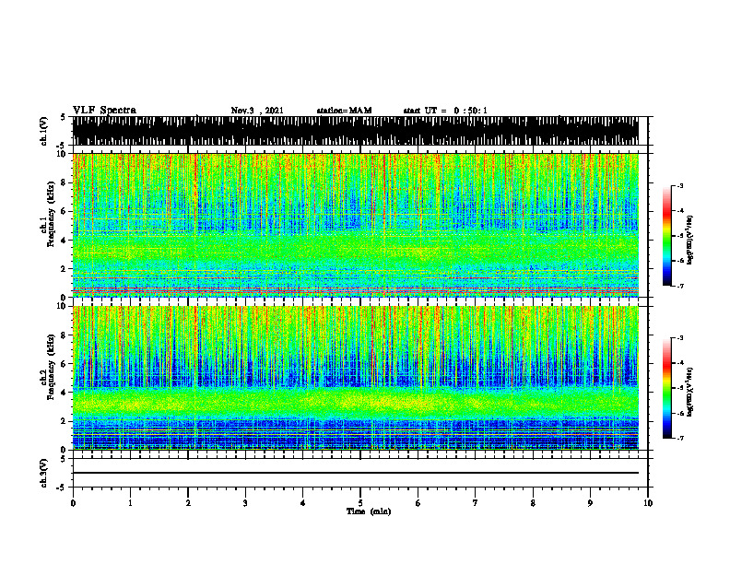Click the ch.1 spectrogram '4' kHz tick label
The image size is (730, 564).
65,241
